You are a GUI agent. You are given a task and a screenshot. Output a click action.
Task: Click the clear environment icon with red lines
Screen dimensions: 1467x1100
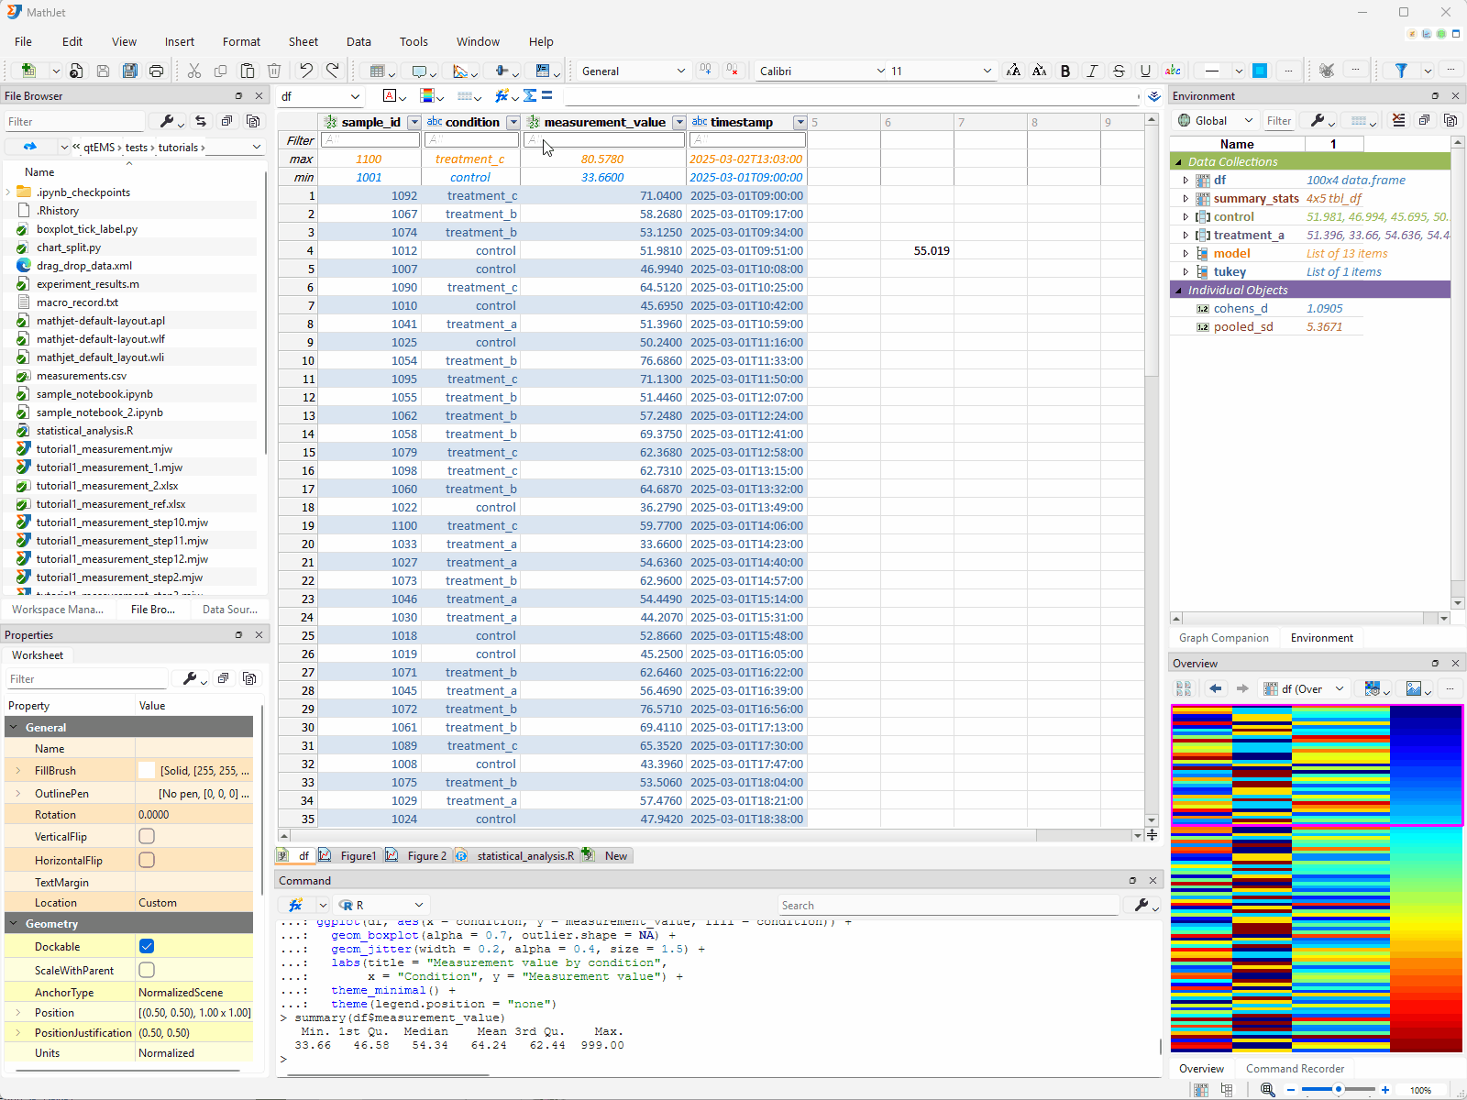(x=1398, y=120)
